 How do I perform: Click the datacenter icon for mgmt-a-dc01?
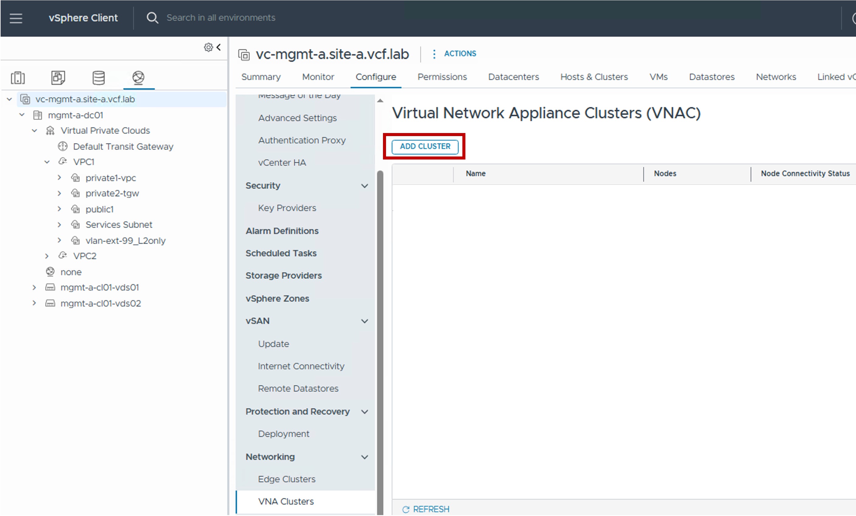37,115
